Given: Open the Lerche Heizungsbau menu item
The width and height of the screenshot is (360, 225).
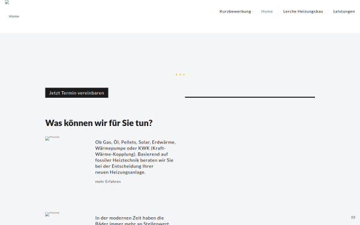Looking at the screenshot, I should click(x=303, y=11).
